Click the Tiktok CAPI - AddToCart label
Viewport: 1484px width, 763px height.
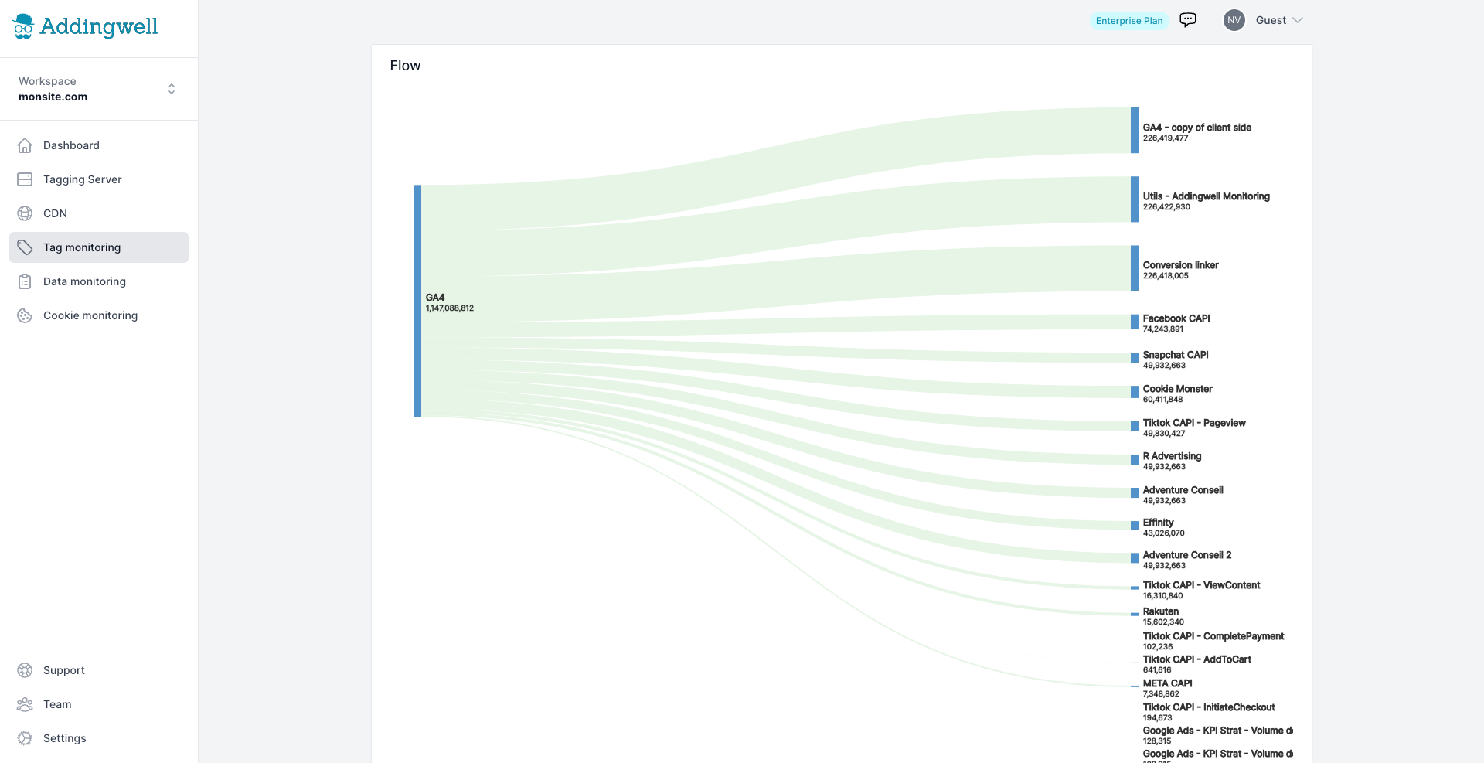1197,659
